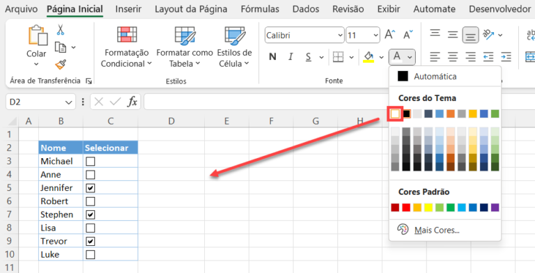
Task: Expand the Name Box D2 dropdown
Action: pos(68,102)
